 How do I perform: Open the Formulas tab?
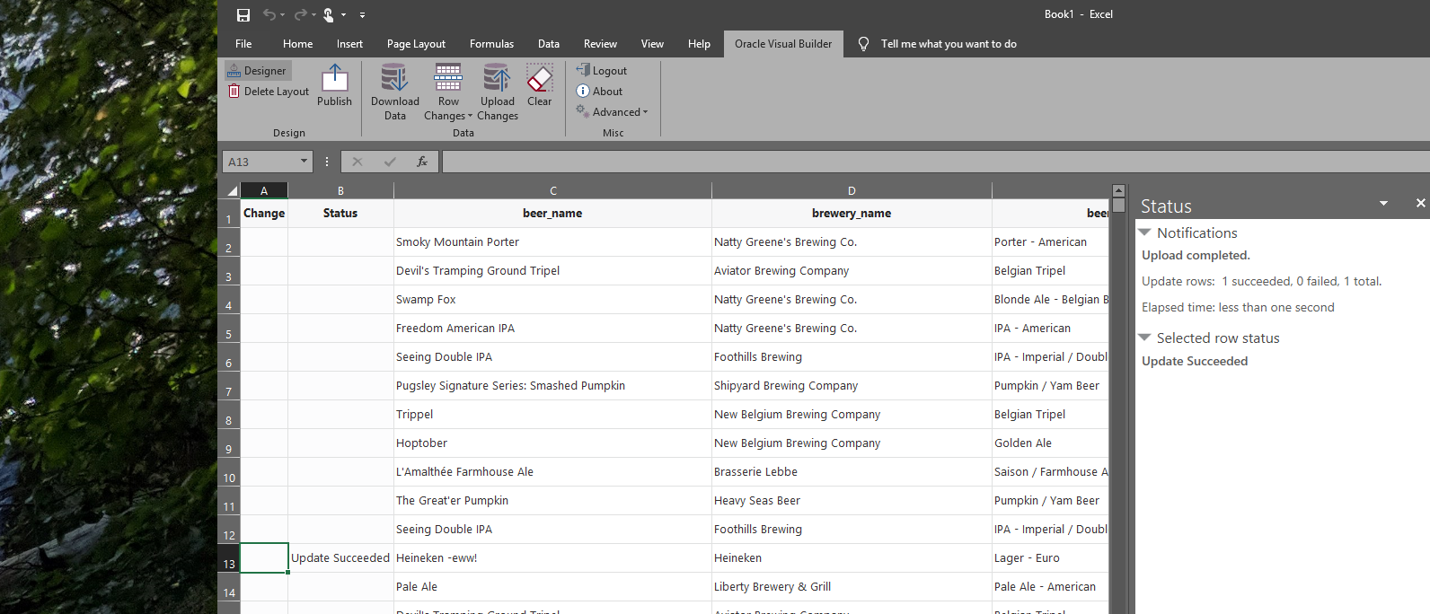(x=492, y=44)
